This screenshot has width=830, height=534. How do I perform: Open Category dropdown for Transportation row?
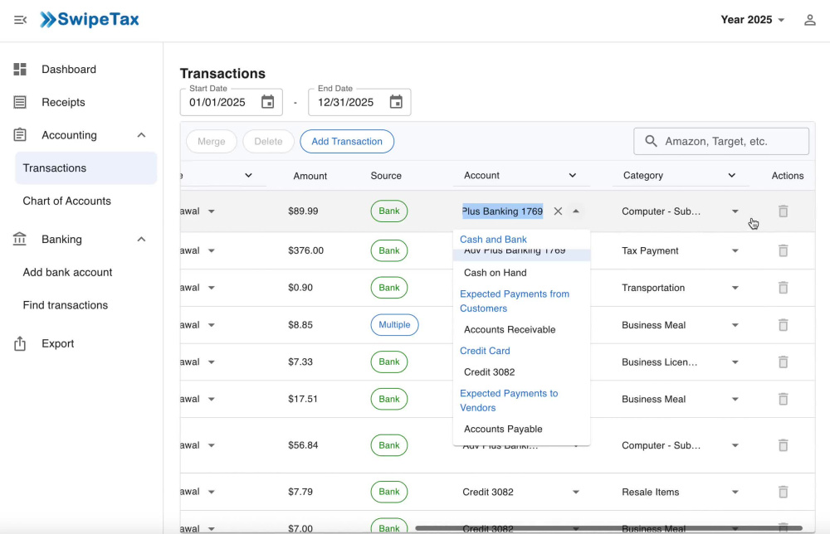point(735,289)
